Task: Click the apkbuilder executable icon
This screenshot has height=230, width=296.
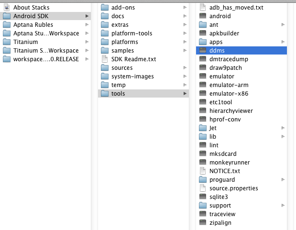Action: click(x=203, y=33)
